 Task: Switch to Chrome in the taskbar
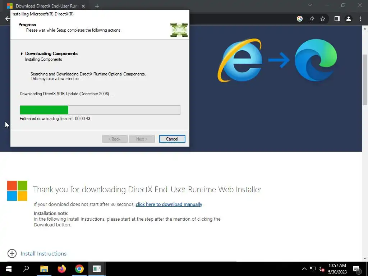79,269
